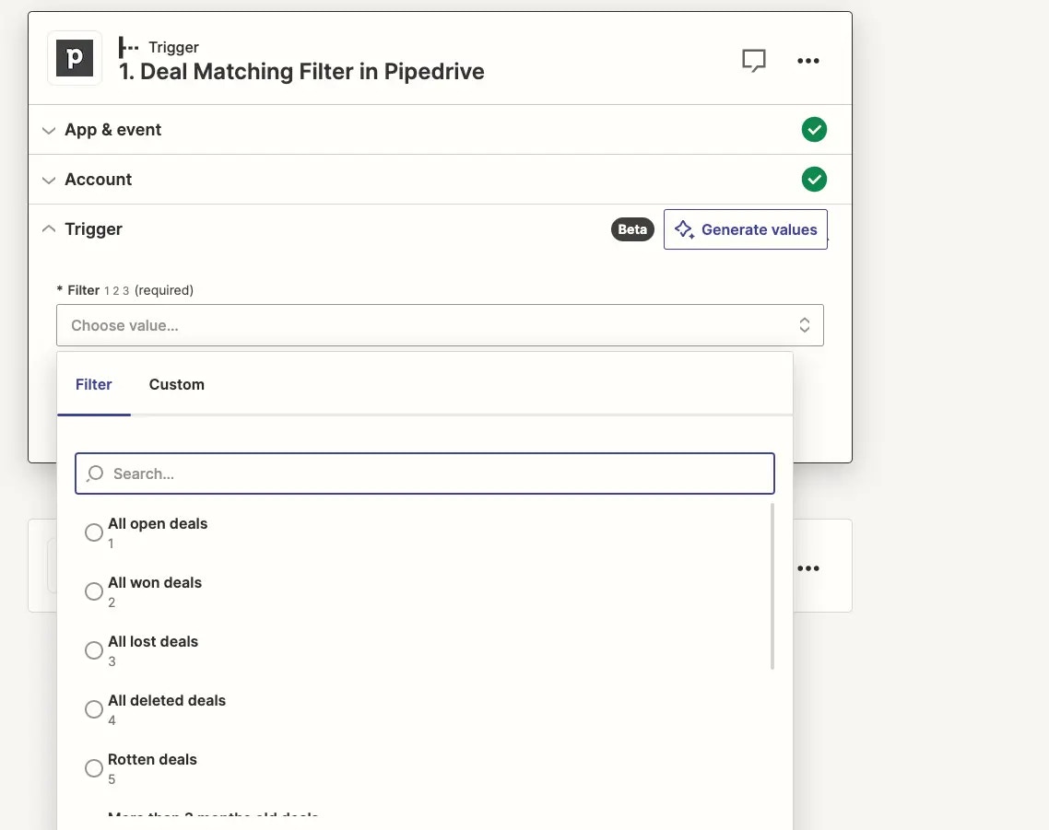
Task: Open trigger step three-dots menu
Action: click(x=808, y=60)
